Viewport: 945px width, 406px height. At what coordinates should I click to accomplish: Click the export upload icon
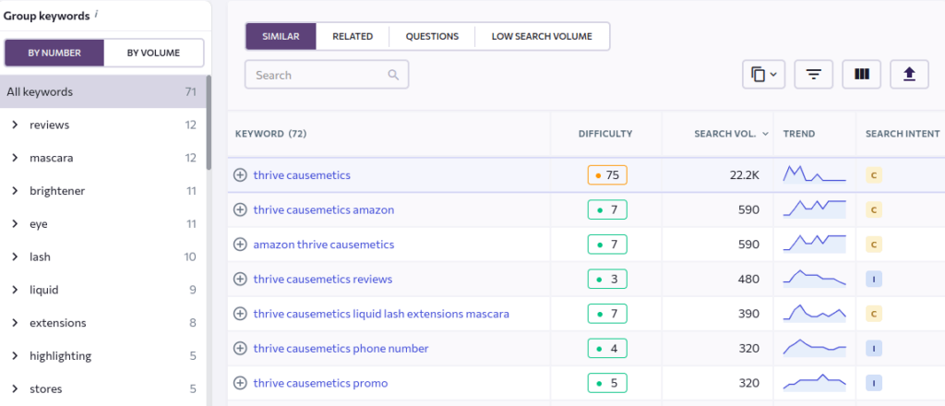(909, 75)
